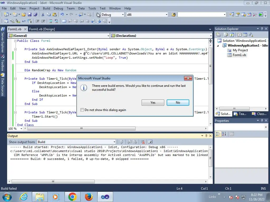Switch to Team Explorer tab

coord(240,114)
